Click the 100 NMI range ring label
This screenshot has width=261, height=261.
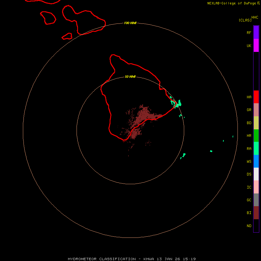(x=130, y=23)
